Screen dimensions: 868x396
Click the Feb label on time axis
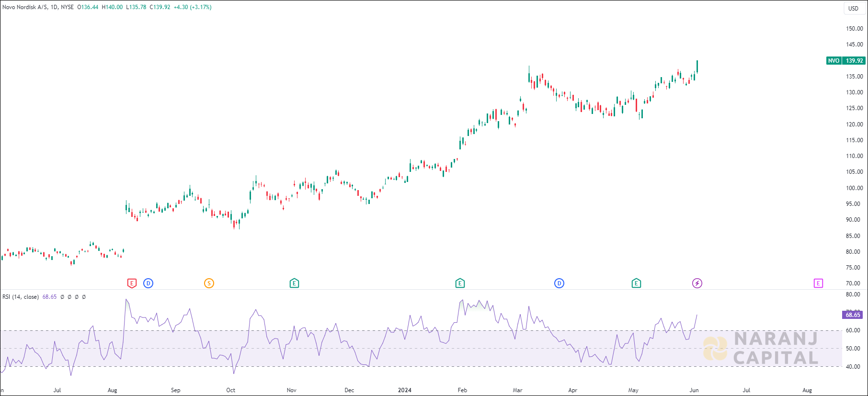pyautogui.click(x=462, y=390)
